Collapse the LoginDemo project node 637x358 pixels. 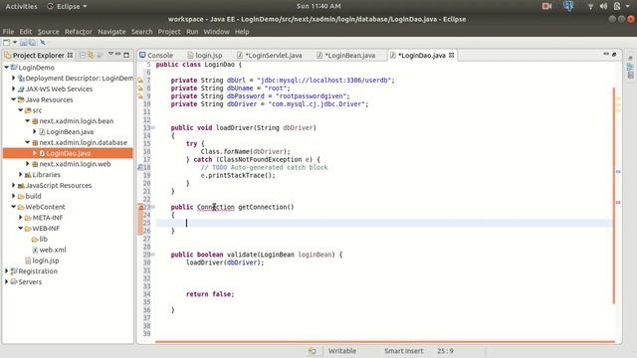[7, 68]
